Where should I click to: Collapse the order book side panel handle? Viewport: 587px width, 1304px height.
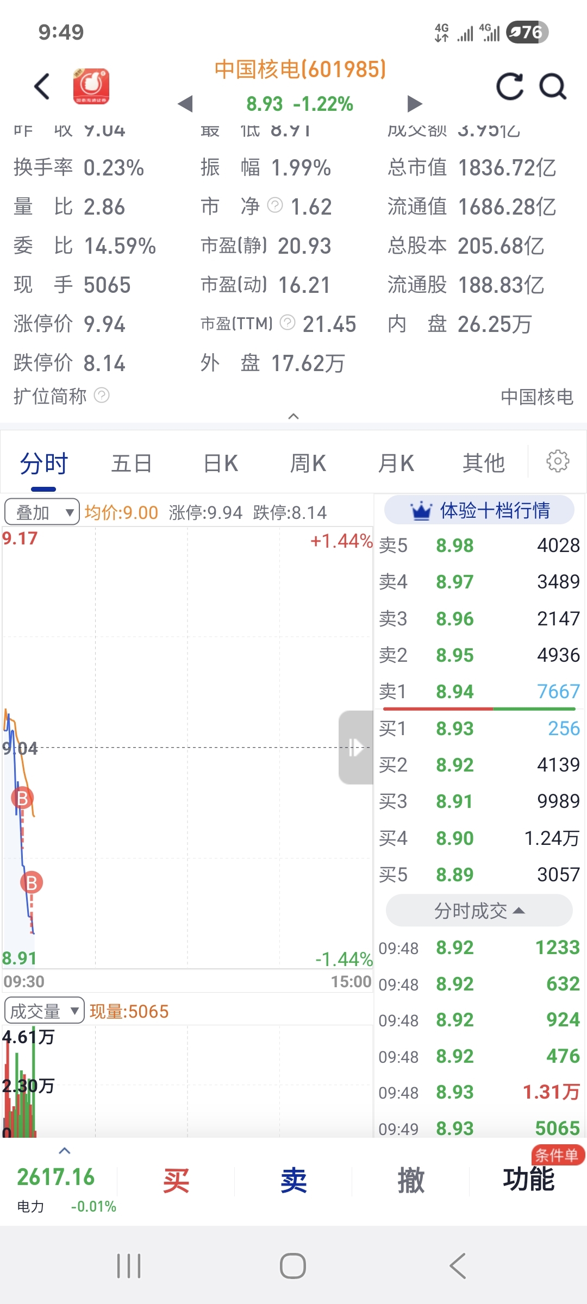tap(356, 747)
